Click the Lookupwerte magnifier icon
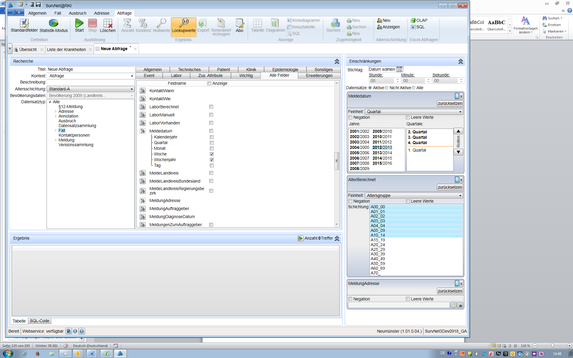The width and height of the screenshot is (573, 358). pyautogui.click(x=184, y=23)
